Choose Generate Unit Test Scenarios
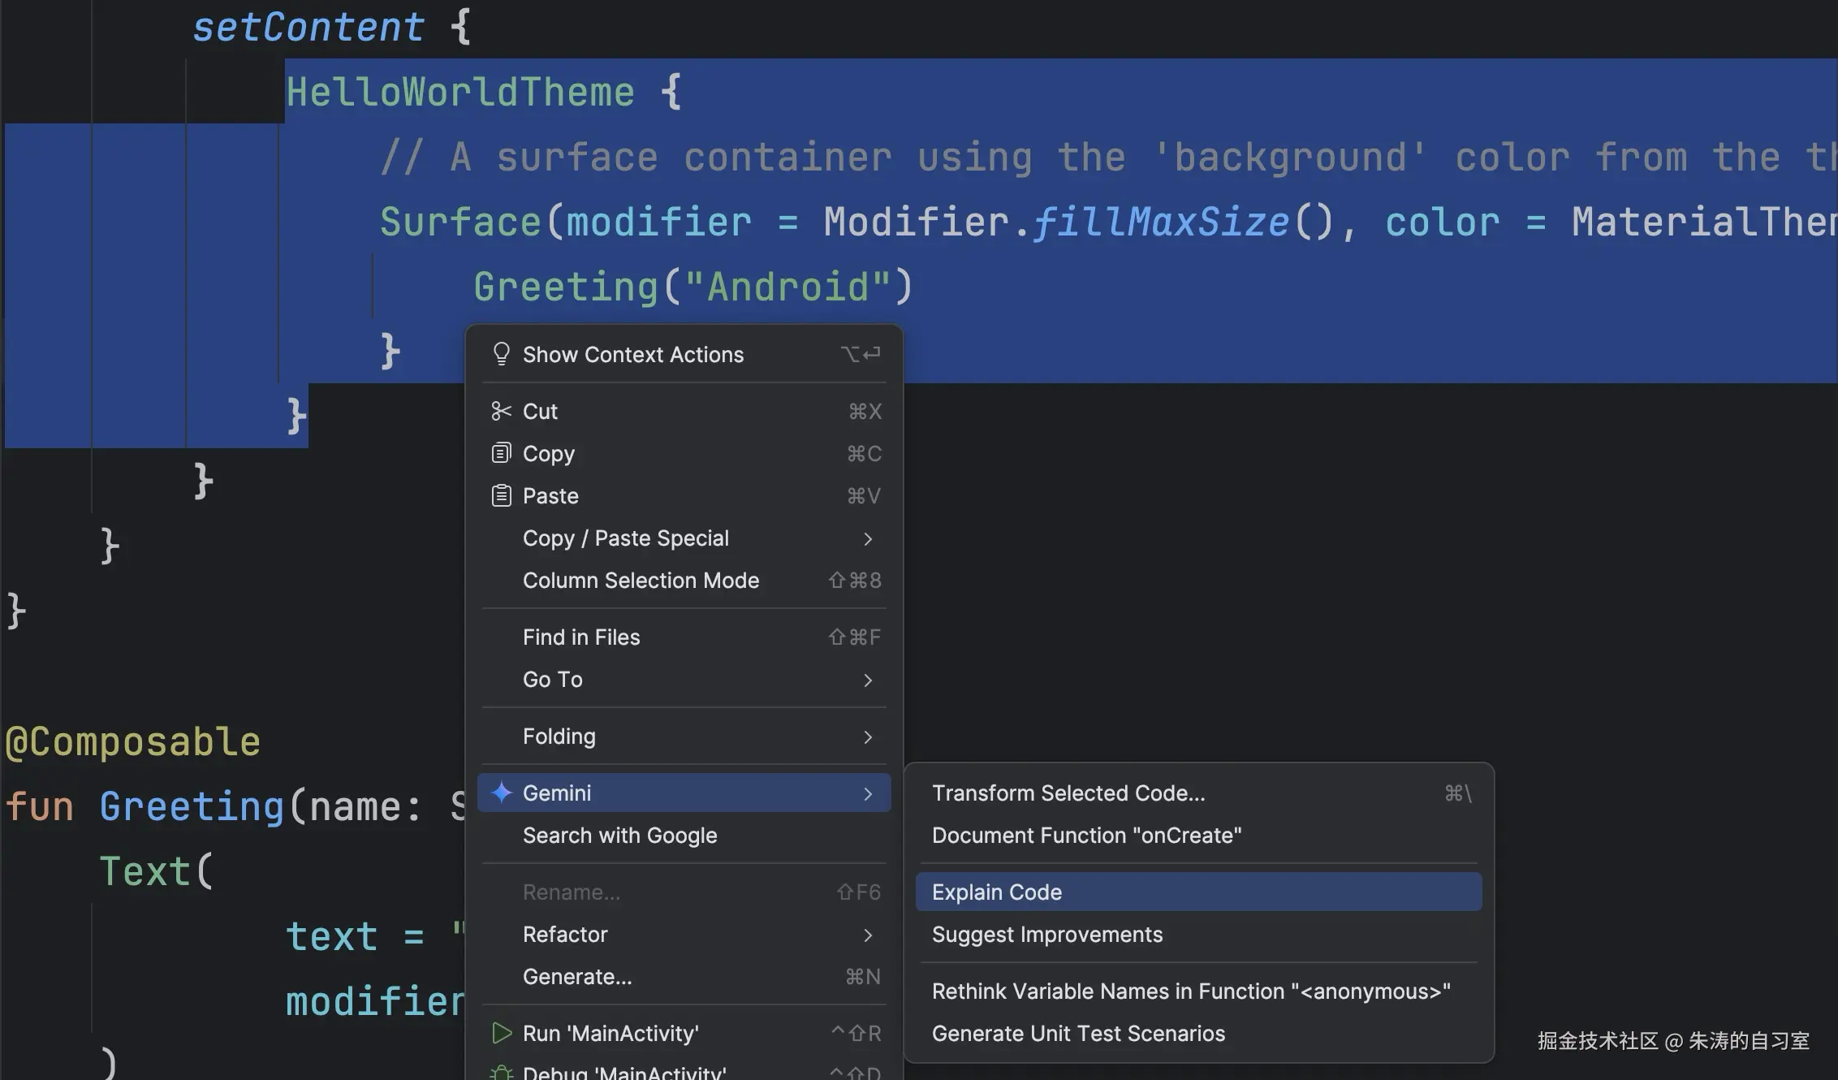 tap(1077, 1034)
